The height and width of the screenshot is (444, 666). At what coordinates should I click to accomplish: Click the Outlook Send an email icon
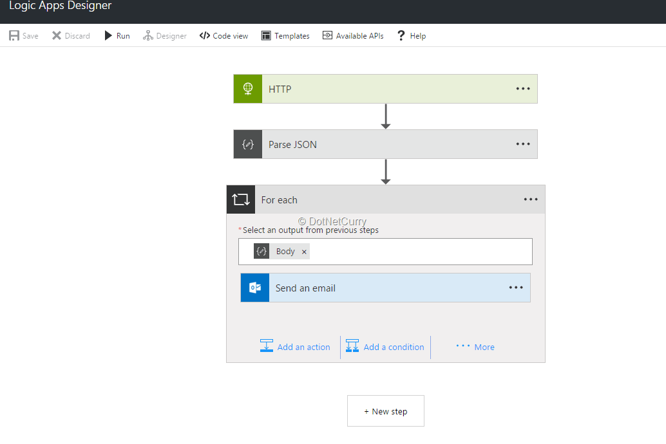coord(255,288)
